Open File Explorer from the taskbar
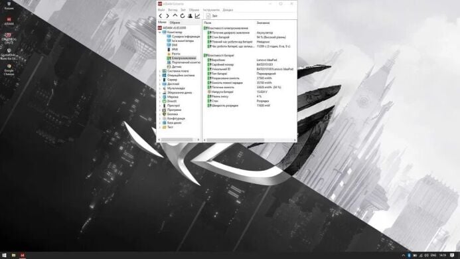The height and width of the screenshot is (259, 460). click(x=13, y=255)
